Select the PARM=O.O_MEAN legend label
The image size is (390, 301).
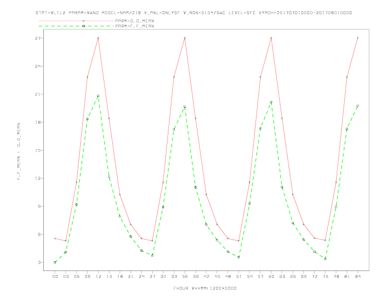tap(134, 21)
